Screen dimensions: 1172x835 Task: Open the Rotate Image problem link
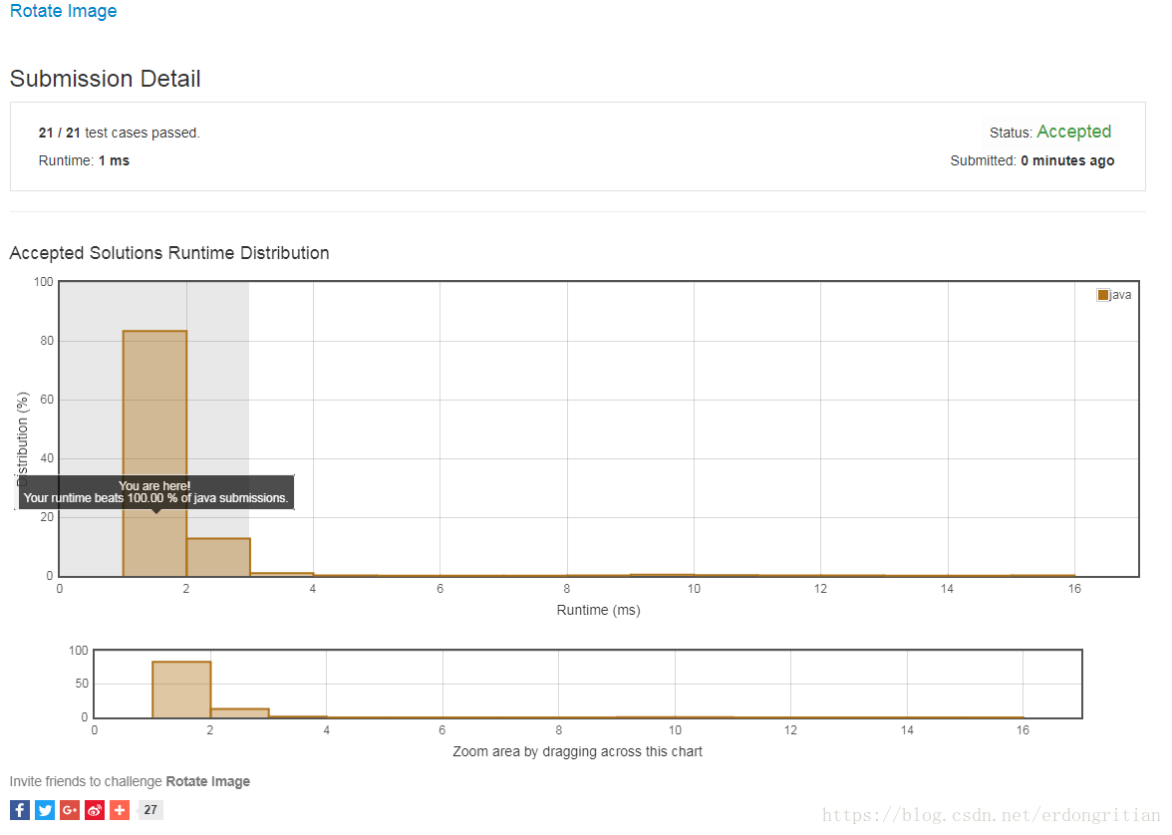63,11
